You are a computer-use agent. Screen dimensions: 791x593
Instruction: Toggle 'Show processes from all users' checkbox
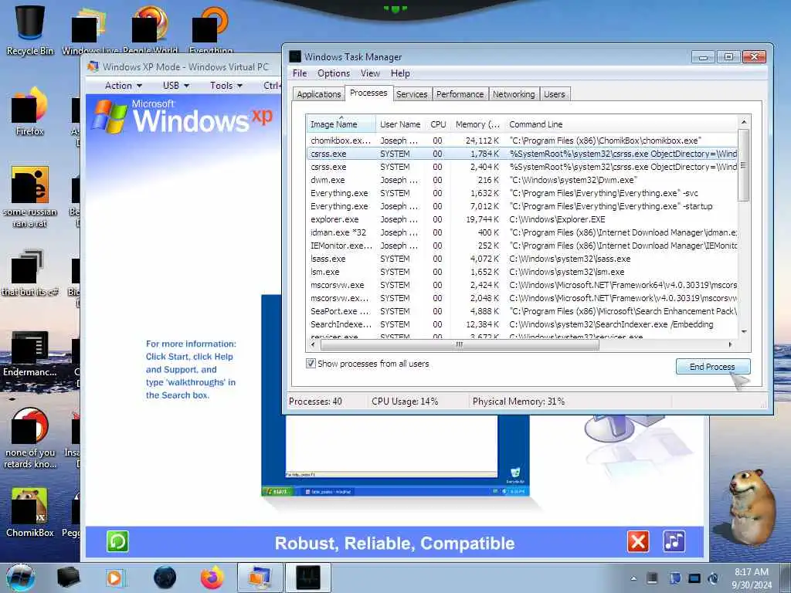pyautogui.click(x=311, y=364)
